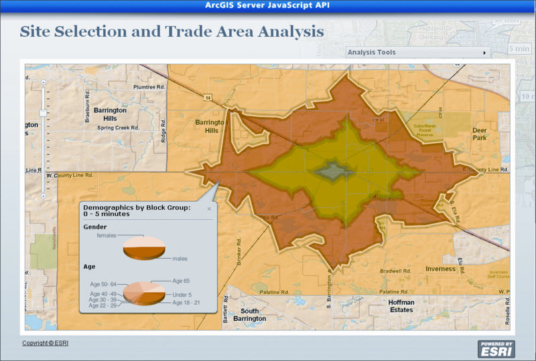Click the 'males' chart label
The width and height of the screenshot is (536, 361).
(x=180, y=259)
